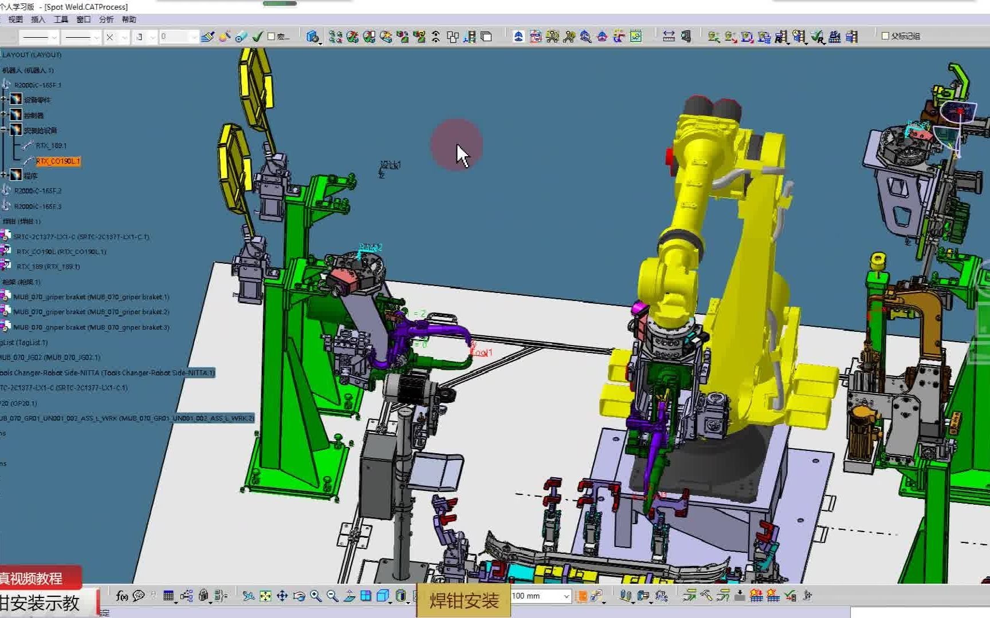Select MUB_070_GR01_UN001_002_ASS_L_WRK tree item
This screenshot has height=618, width=990.
click(x=127, y=418)
